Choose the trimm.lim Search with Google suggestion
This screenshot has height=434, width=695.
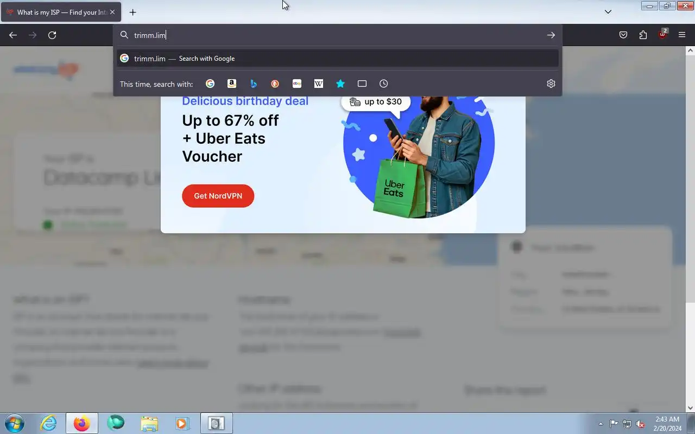[x=337, y=59]
